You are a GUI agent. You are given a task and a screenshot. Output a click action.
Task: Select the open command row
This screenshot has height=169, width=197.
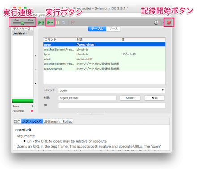(104, 45)
